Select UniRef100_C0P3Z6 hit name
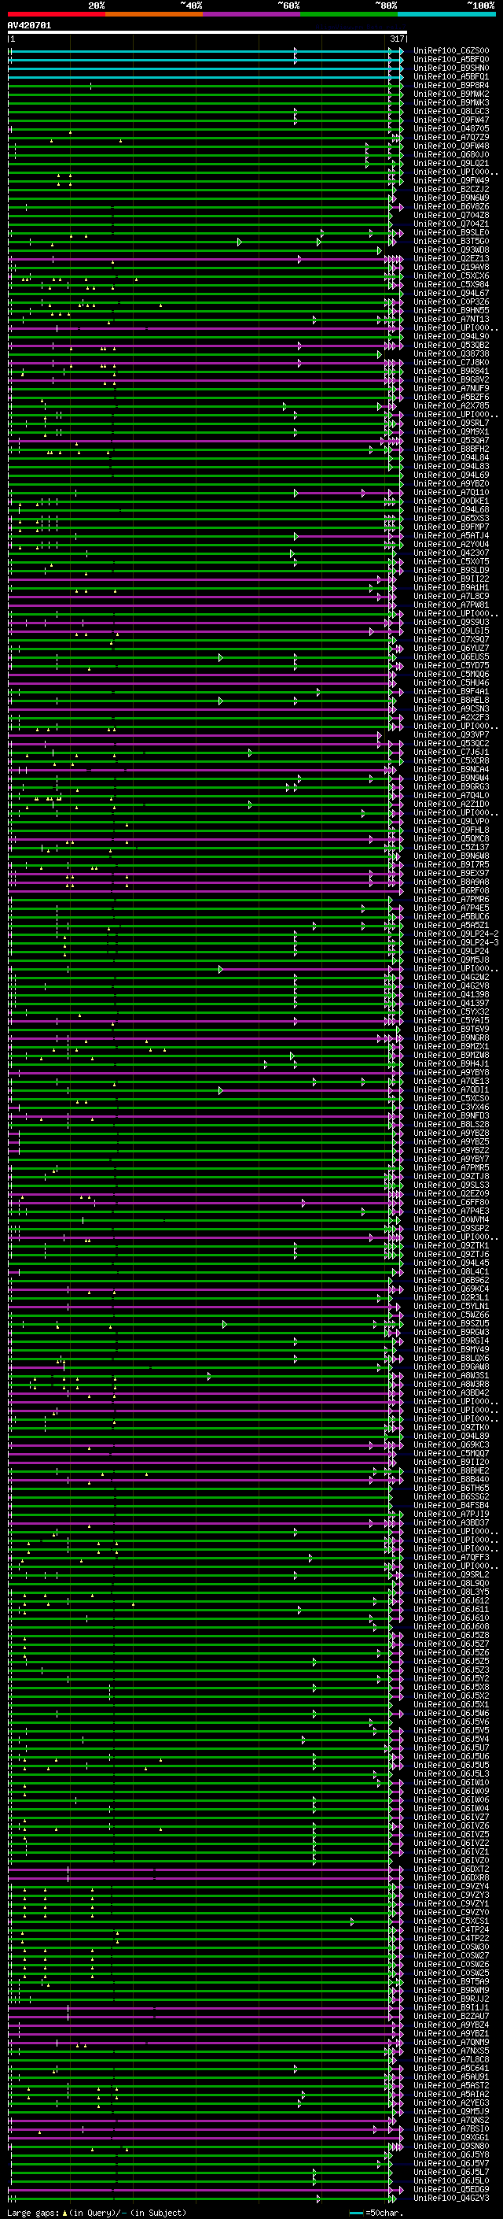Viewport: 503px width, 2219px height. [450, 301]
